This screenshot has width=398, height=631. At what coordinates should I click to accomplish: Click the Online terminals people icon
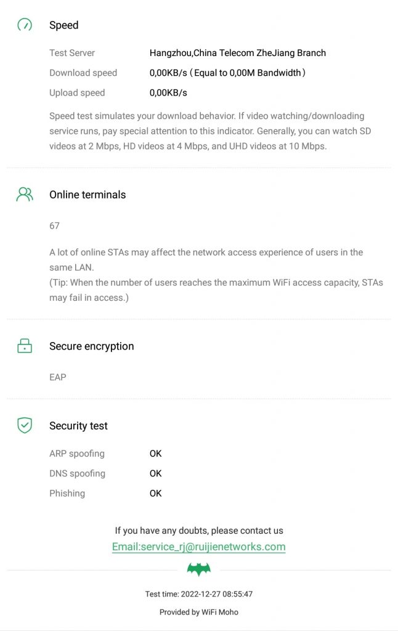tap(25, 195)
